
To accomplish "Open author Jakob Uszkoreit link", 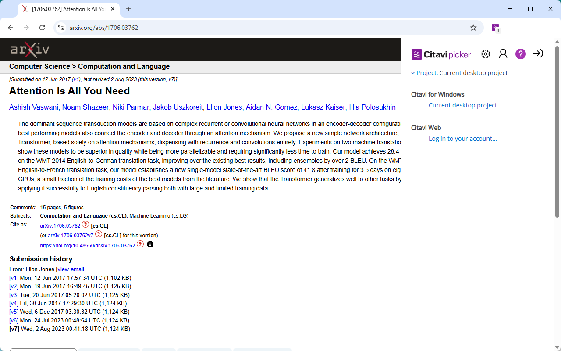I will [x=178, y=107].
